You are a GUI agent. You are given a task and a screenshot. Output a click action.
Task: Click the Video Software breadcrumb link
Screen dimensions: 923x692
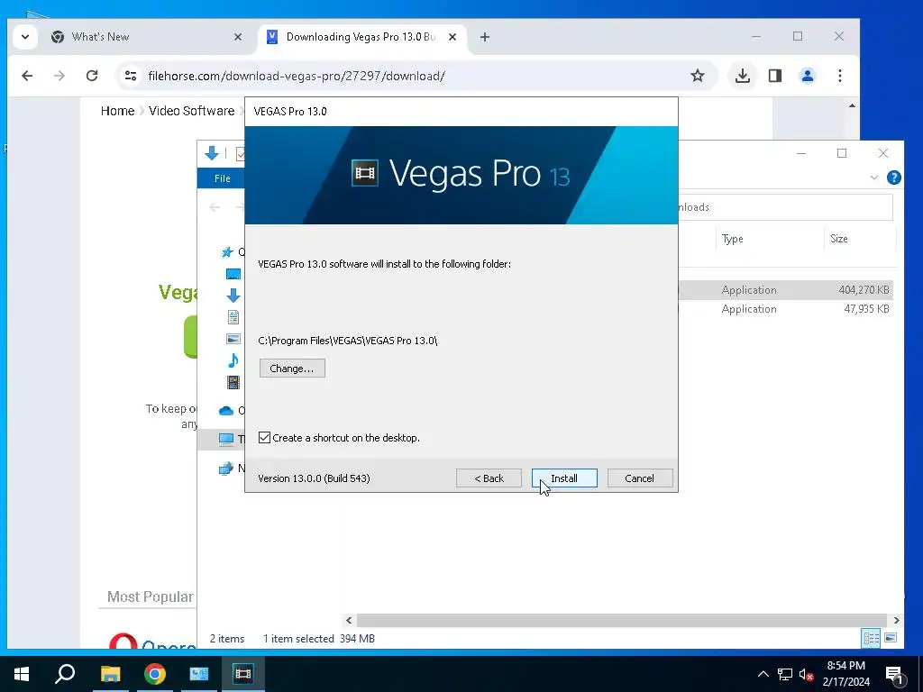click(x=191, y=111)
